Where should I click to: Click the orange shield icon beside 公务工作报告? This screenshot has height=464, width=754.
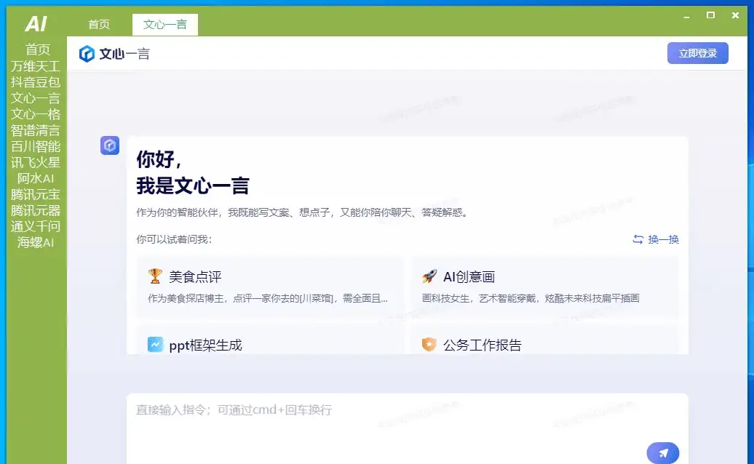(429, 345)
